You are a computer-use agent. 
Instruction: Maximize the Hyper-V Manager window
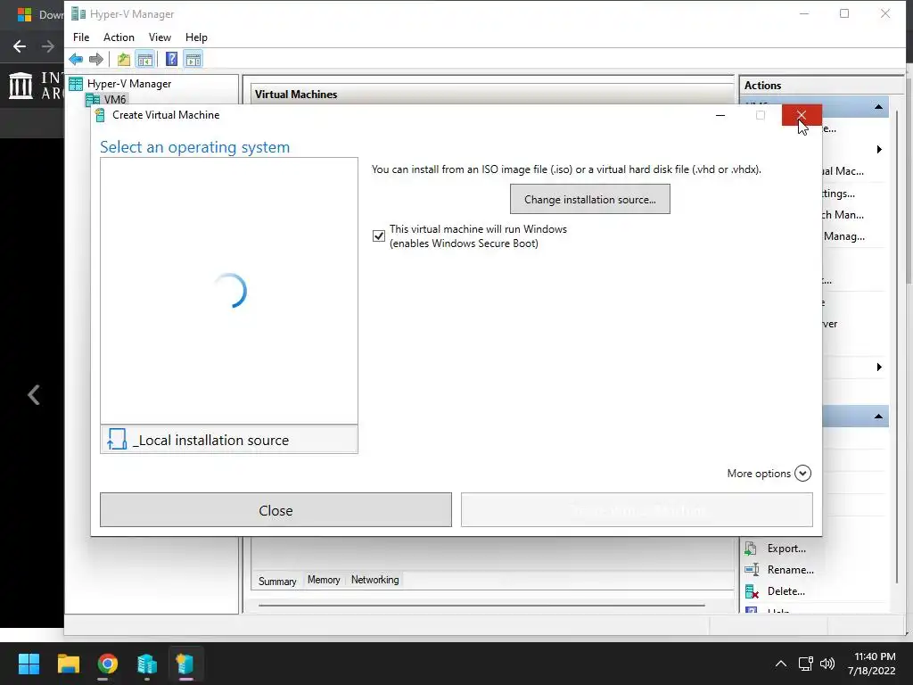point(844,13)
